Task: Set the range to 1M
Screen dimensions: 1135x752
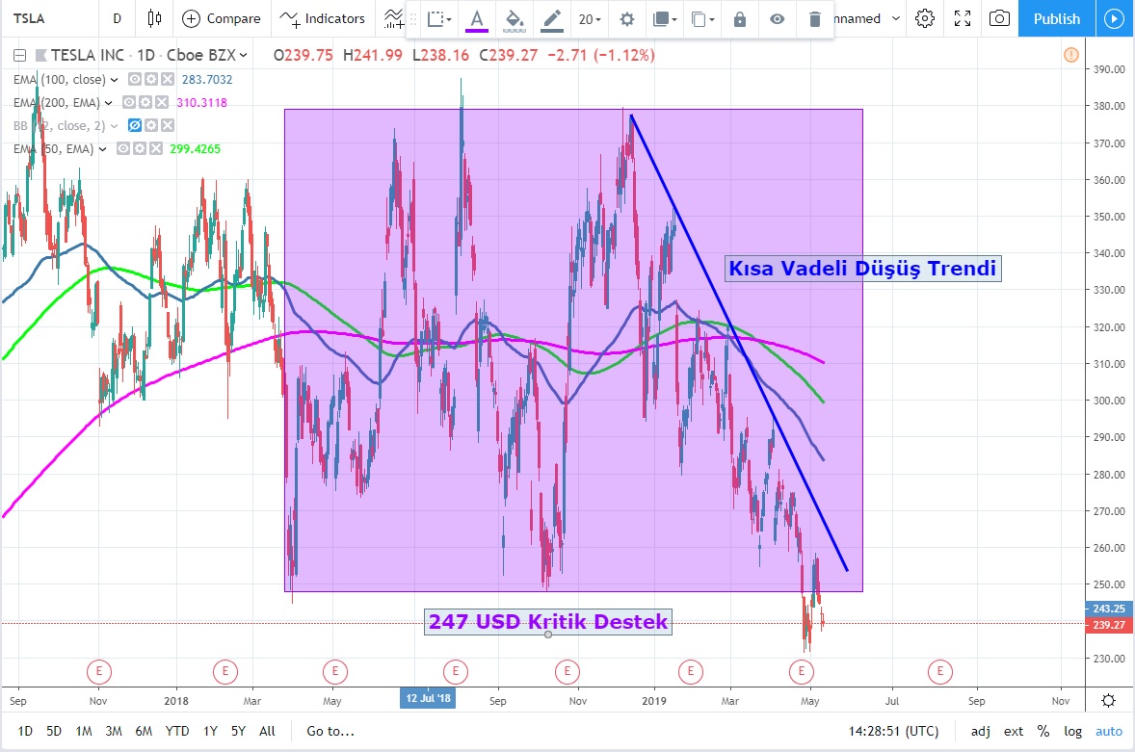Action: 83,731
